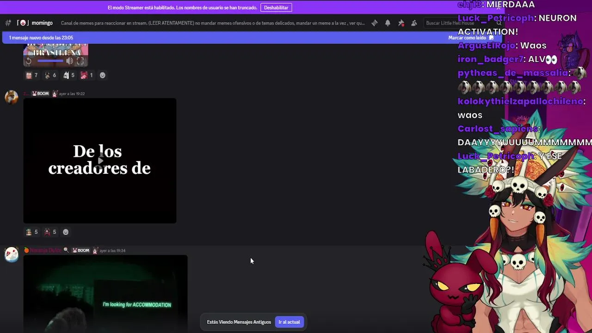
Task: Play the 'De los creadores de' video
Action: [x=100, y=160]
